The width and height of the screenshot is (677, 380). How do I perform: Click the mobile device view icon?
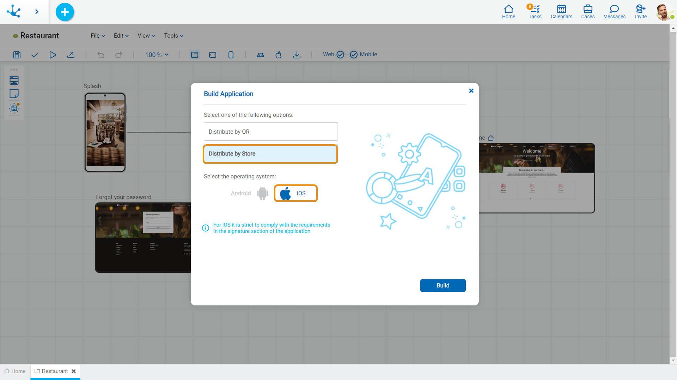coord(230,54)
